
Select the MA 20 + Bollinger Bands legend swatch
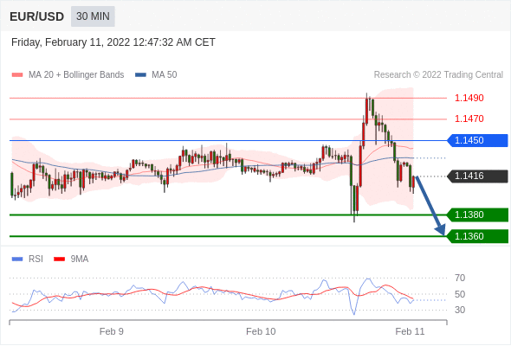pyautogui.click(x=17, y=75)
